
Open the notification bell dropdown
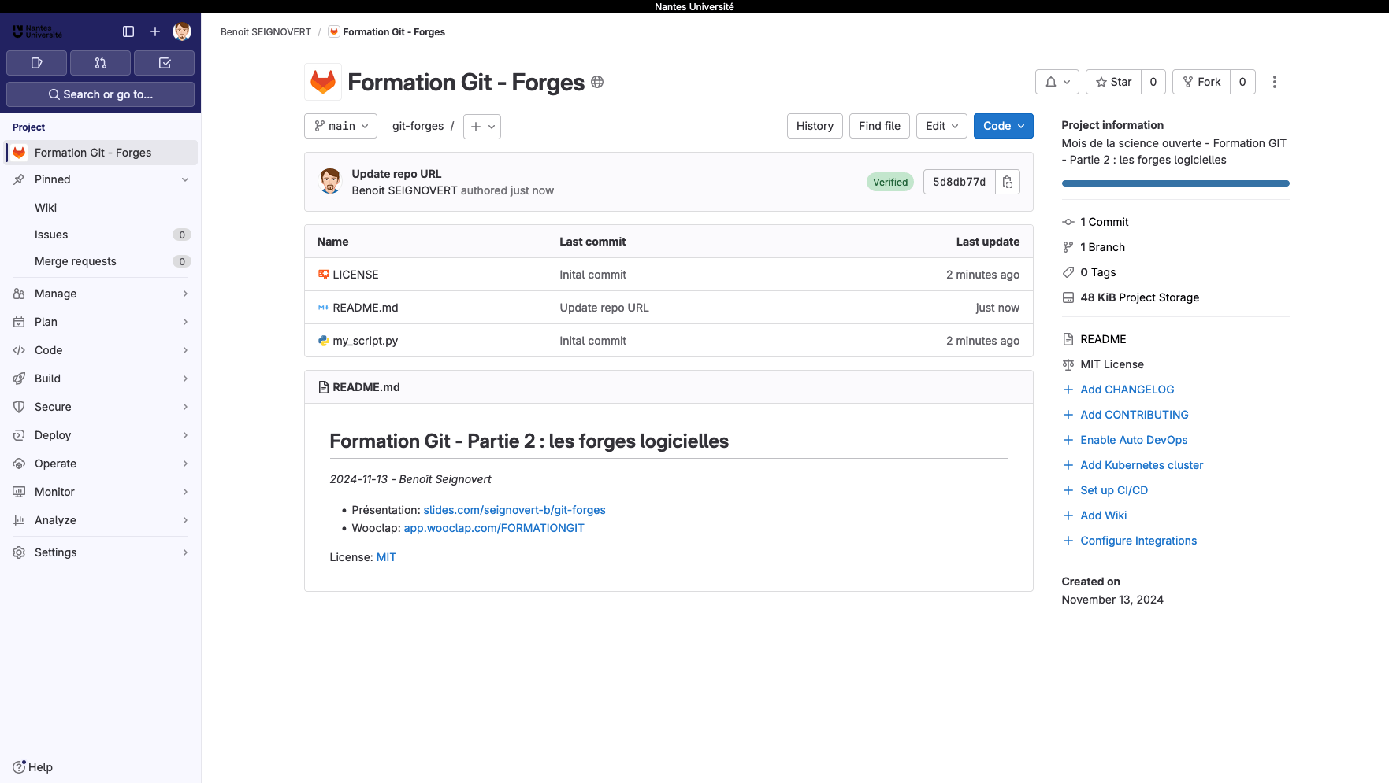[1057, 82]
